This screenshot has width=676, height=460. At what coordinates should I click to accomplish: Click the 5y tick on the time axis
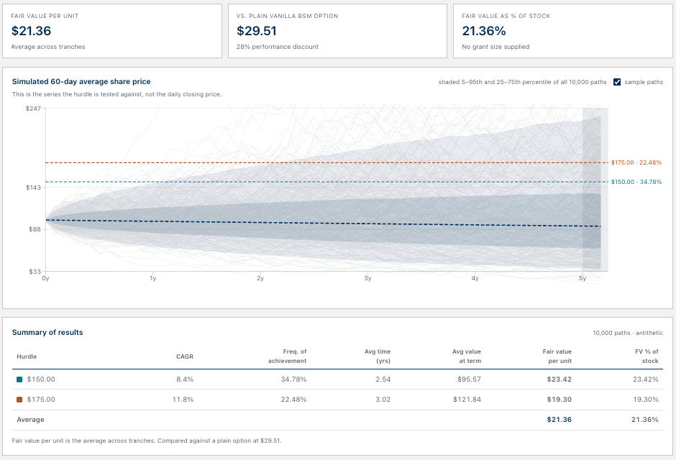583,279
